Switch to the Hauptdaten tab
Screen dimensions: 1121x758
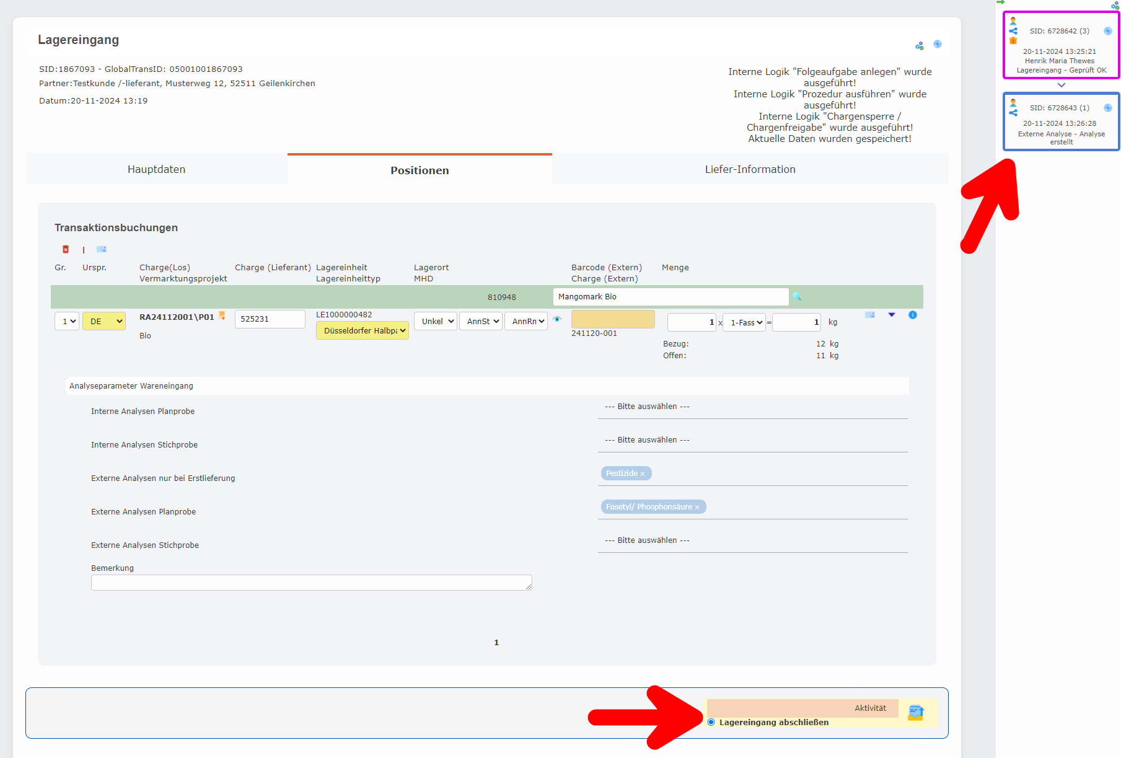click(156, 169)
